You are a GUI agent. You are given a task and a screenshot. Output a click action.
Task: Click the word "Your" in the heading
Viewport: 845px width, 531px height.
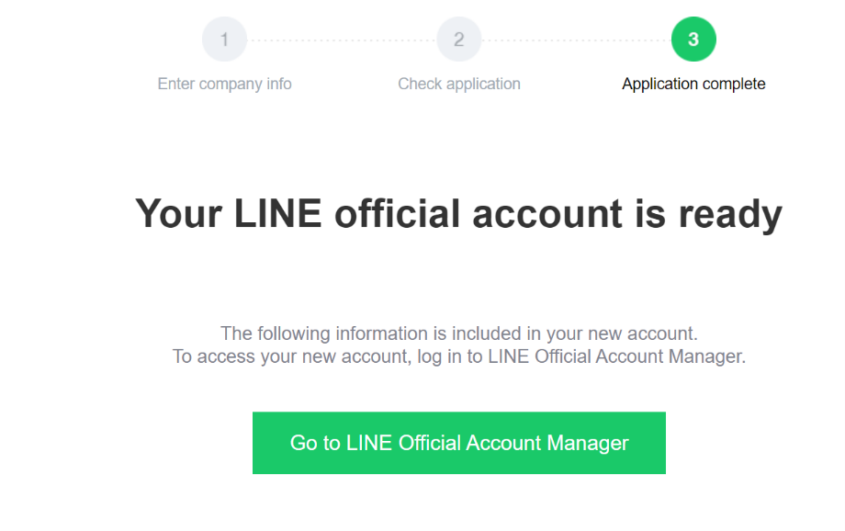[178, 214]
